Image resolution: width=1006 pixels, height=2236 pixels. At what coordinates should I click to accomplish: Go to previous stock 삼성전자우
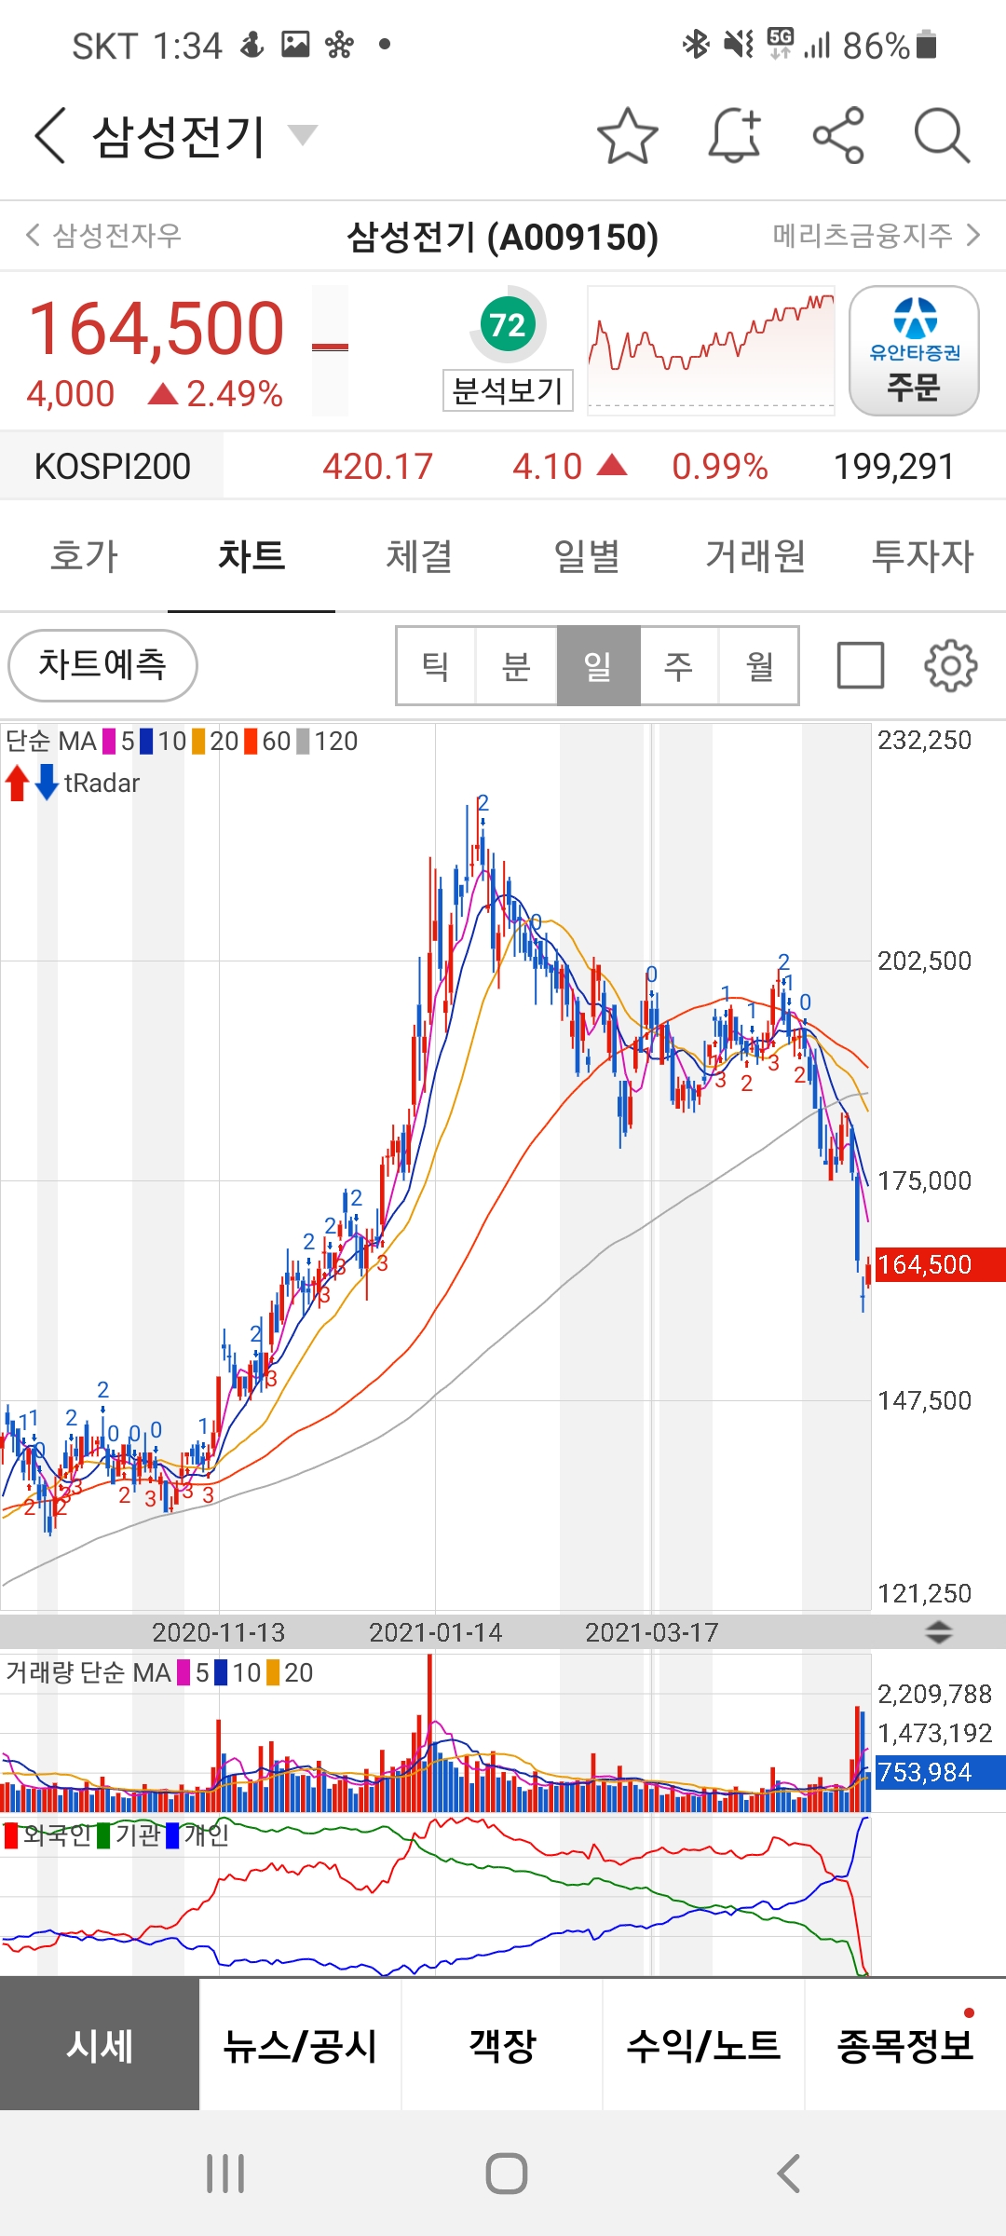click(103, 235)
